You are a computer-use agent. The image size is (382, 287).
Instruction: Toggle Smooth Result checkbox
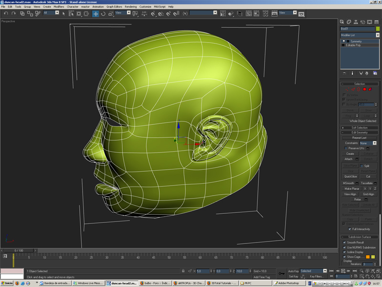click(344, 243)
